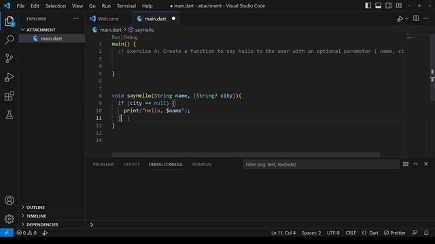435x244 pixels.
Task: Expand the DEPENDENCIES section
Action: tap(52, 224)
